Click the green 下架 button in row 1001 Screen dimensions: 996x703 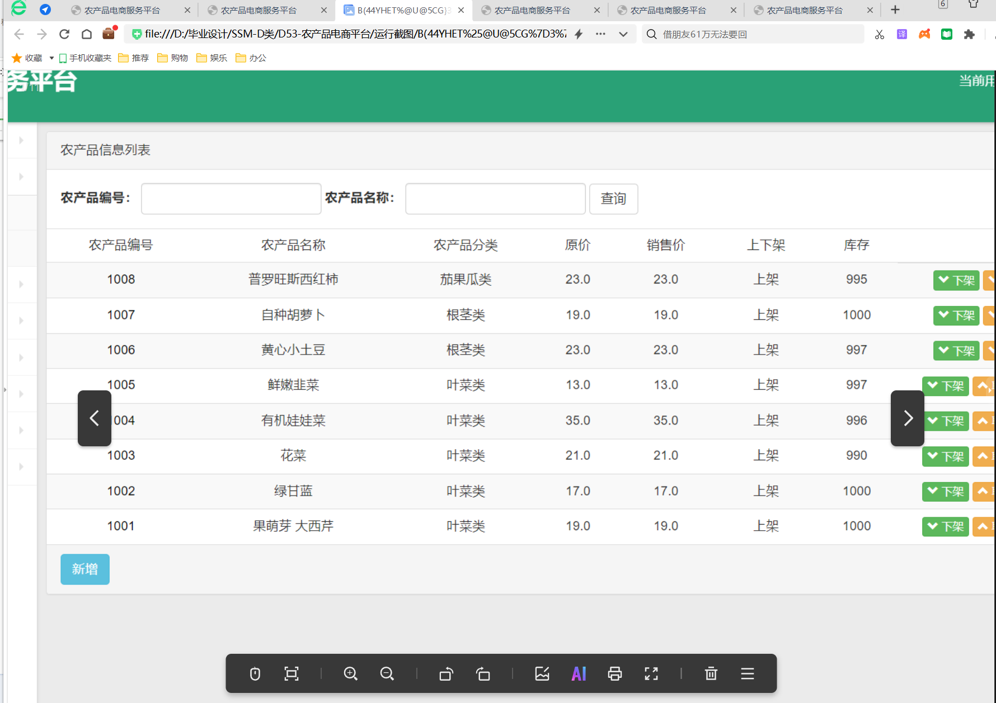pyautogui.click(x=945, y=526)
